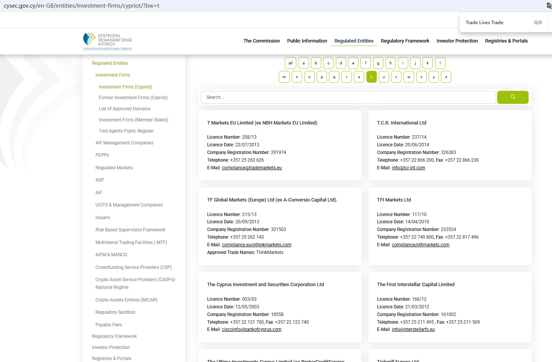552x362 pixels.
Task: Click info@tcr-int.com email link
Action: click(408, 168)
